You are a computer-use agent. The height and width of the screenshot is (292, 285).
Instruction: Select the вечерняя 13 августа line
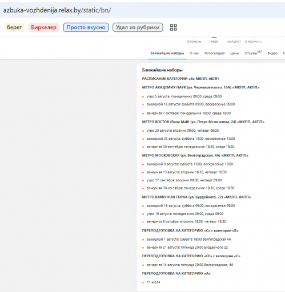(187, 172)
